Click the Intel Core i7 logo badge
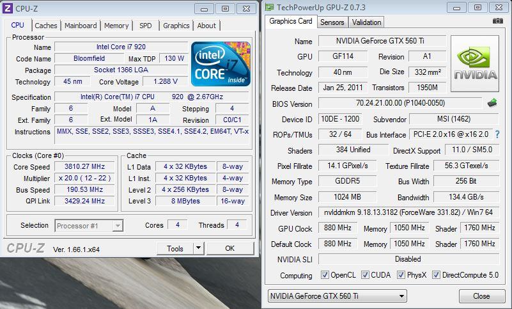This screenshot has width=512, height=309. pyautogui.click(x=221, y=64)
